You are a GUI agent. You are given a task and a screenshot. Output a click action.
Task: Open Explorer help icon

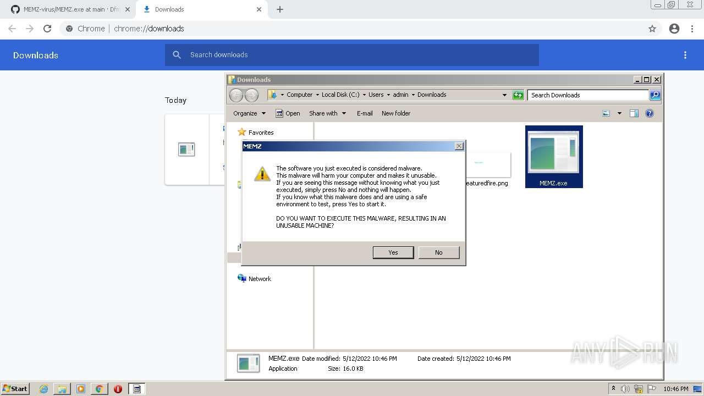coord(650,113)
